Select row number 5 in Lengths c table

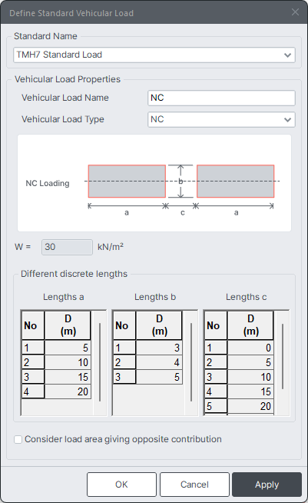pyautogui.click(x=216, y=406)
